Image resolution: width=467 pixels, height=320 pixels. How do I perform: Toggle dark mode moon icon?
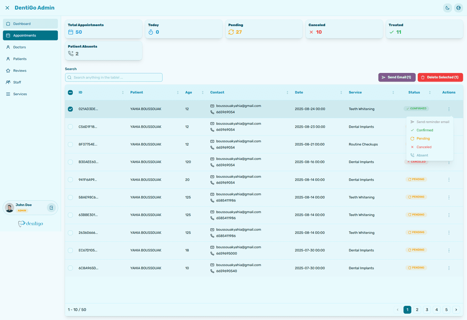[447, 8]
